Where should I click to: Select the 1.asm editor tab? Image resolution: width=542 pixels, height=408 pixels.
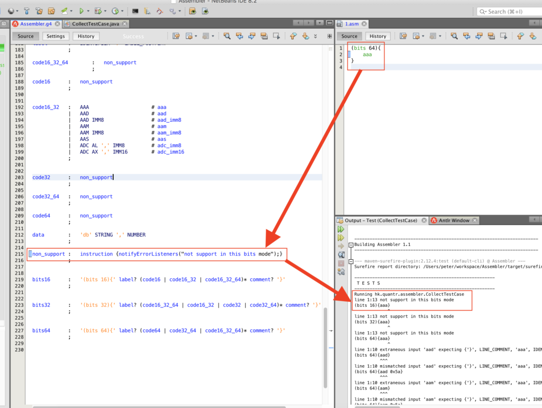pyautogui.click(x=352, y=24)
